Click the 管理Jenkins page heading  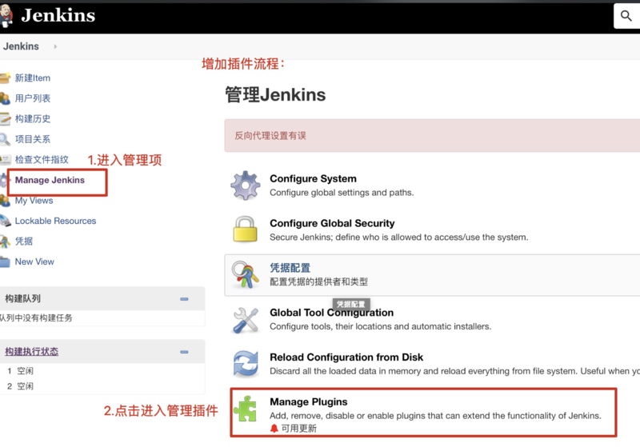coord(275,94)
